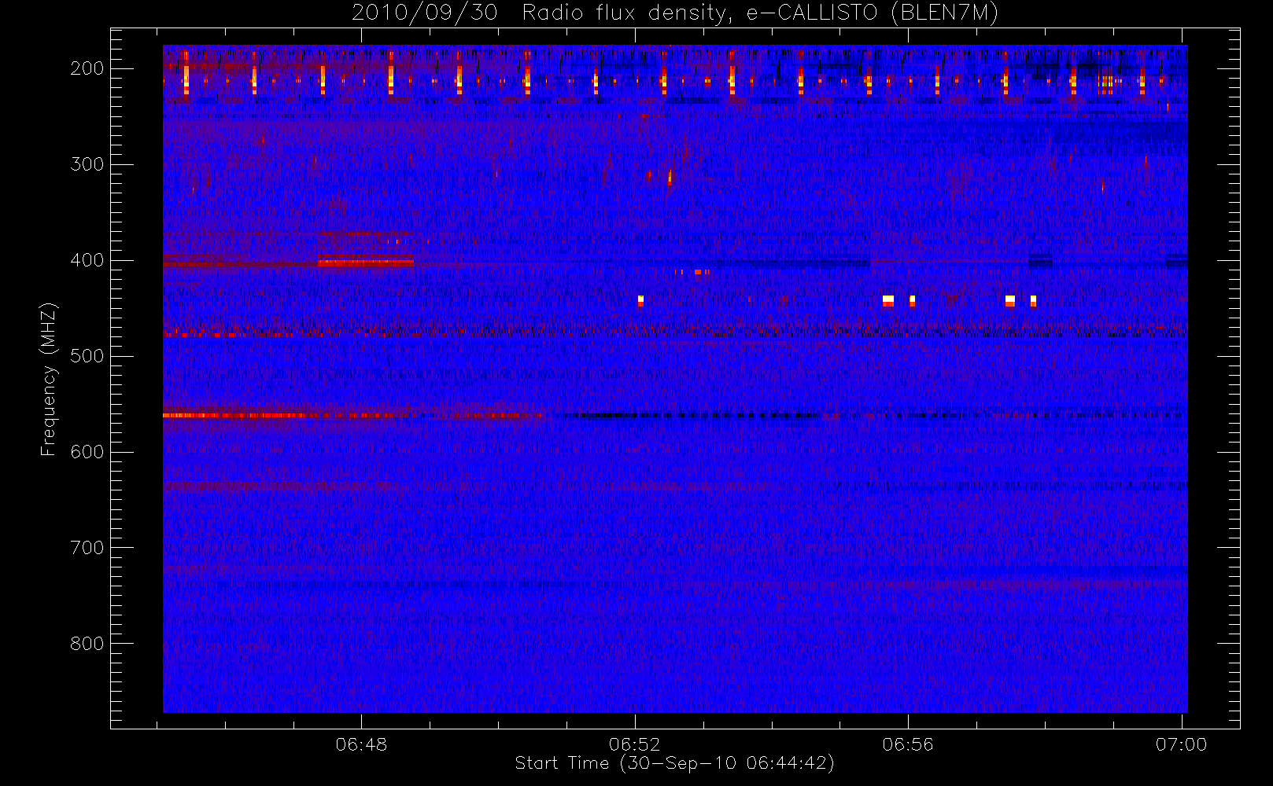
Task: Click the 'Start Time (30-Sep-10 06:44:42)' label
Action: click(674, 763)
